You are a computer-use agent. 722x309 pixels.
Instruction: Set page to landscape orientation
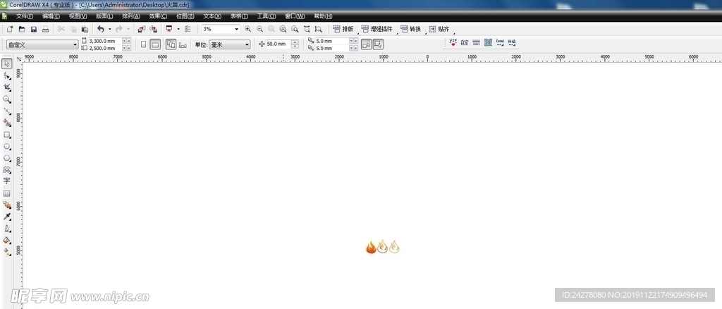click(x=155, y=44)
